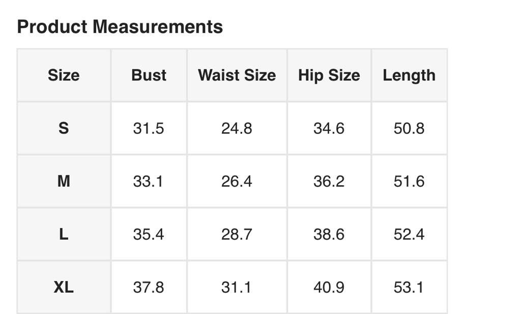
Task: Select bust value 35.4 in L row
Action: (149, 234)
